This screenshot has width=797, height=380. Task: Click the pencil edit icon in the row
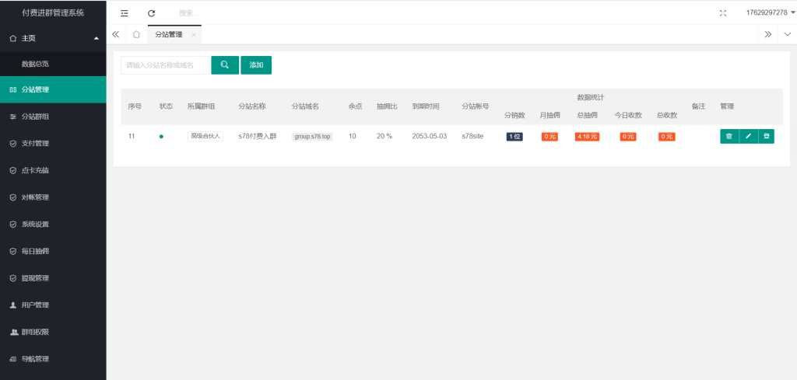[748, 136]
